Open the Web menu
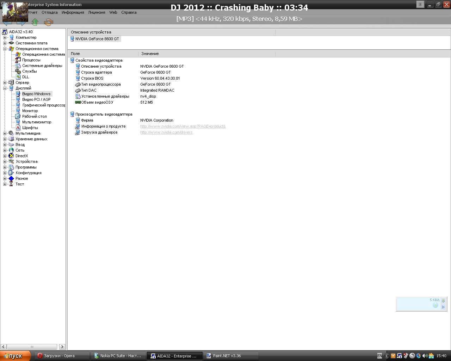 coord(113,12)
